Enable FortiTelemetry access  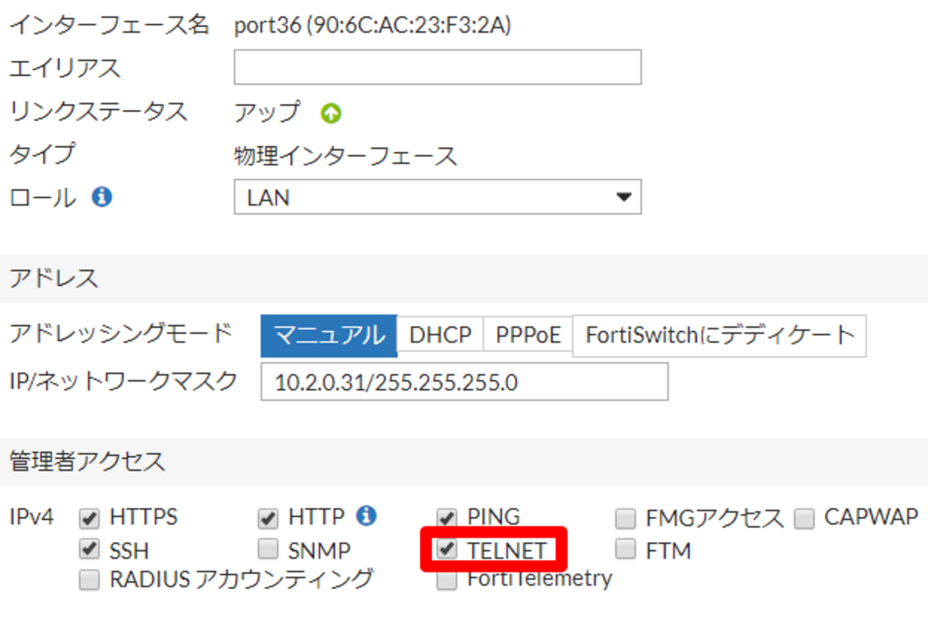coord(447,581)
